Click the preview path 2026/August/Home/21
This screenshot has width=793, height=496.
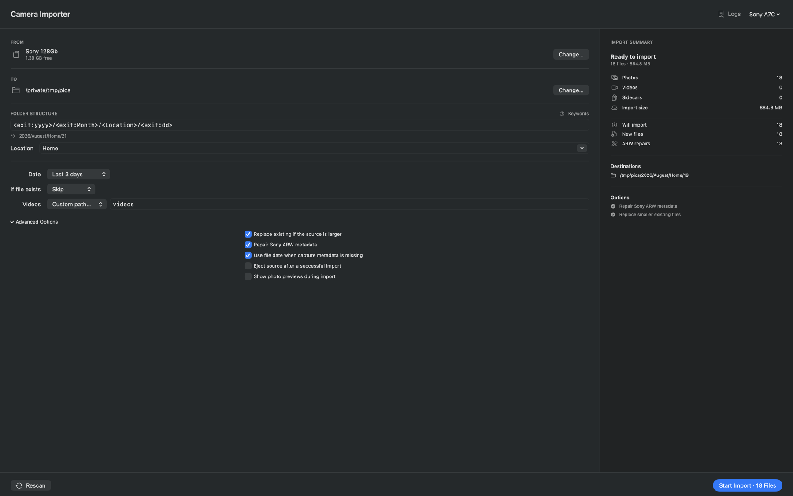click(43, 136)
